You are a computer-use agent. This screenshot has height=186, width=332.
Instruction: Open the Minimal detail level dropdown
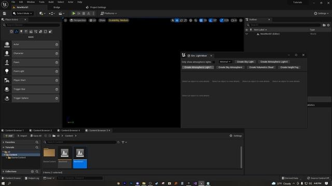click(x=225, y=62)
